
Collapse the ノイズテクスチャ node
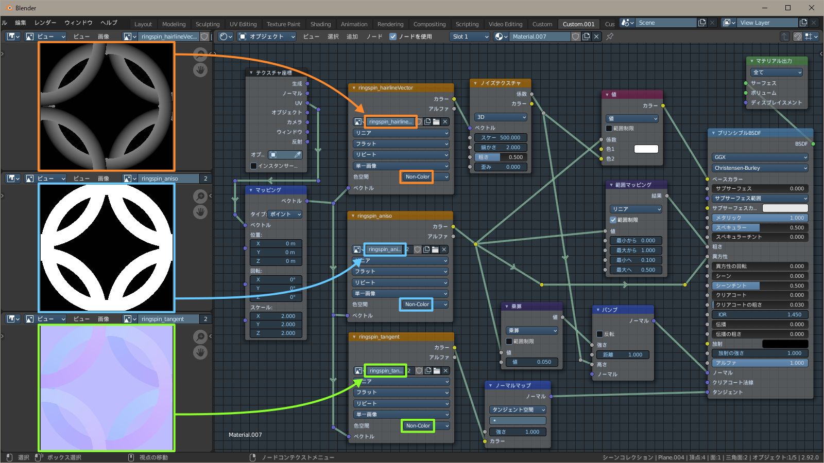pyautogui.click(x=475, y=83)
